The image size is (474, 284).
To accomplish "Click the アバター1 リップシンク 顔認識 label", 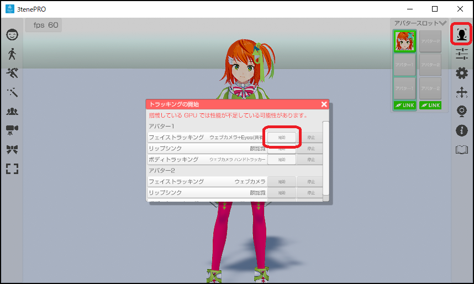I will (257, 149).
